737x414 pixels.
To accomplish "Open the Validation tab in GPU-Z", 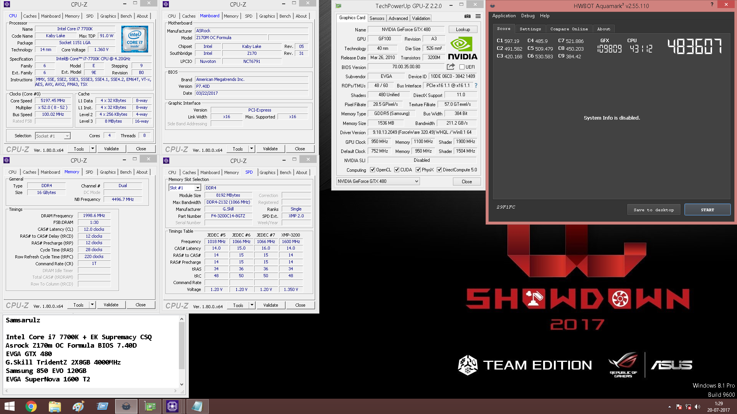I will pos(421,18).
